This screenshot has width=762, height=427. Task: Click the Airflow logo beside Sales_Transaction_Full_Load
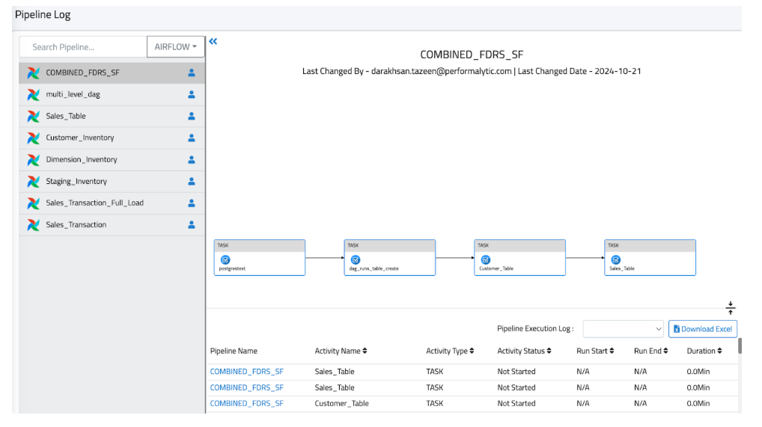tap(34, 203)
